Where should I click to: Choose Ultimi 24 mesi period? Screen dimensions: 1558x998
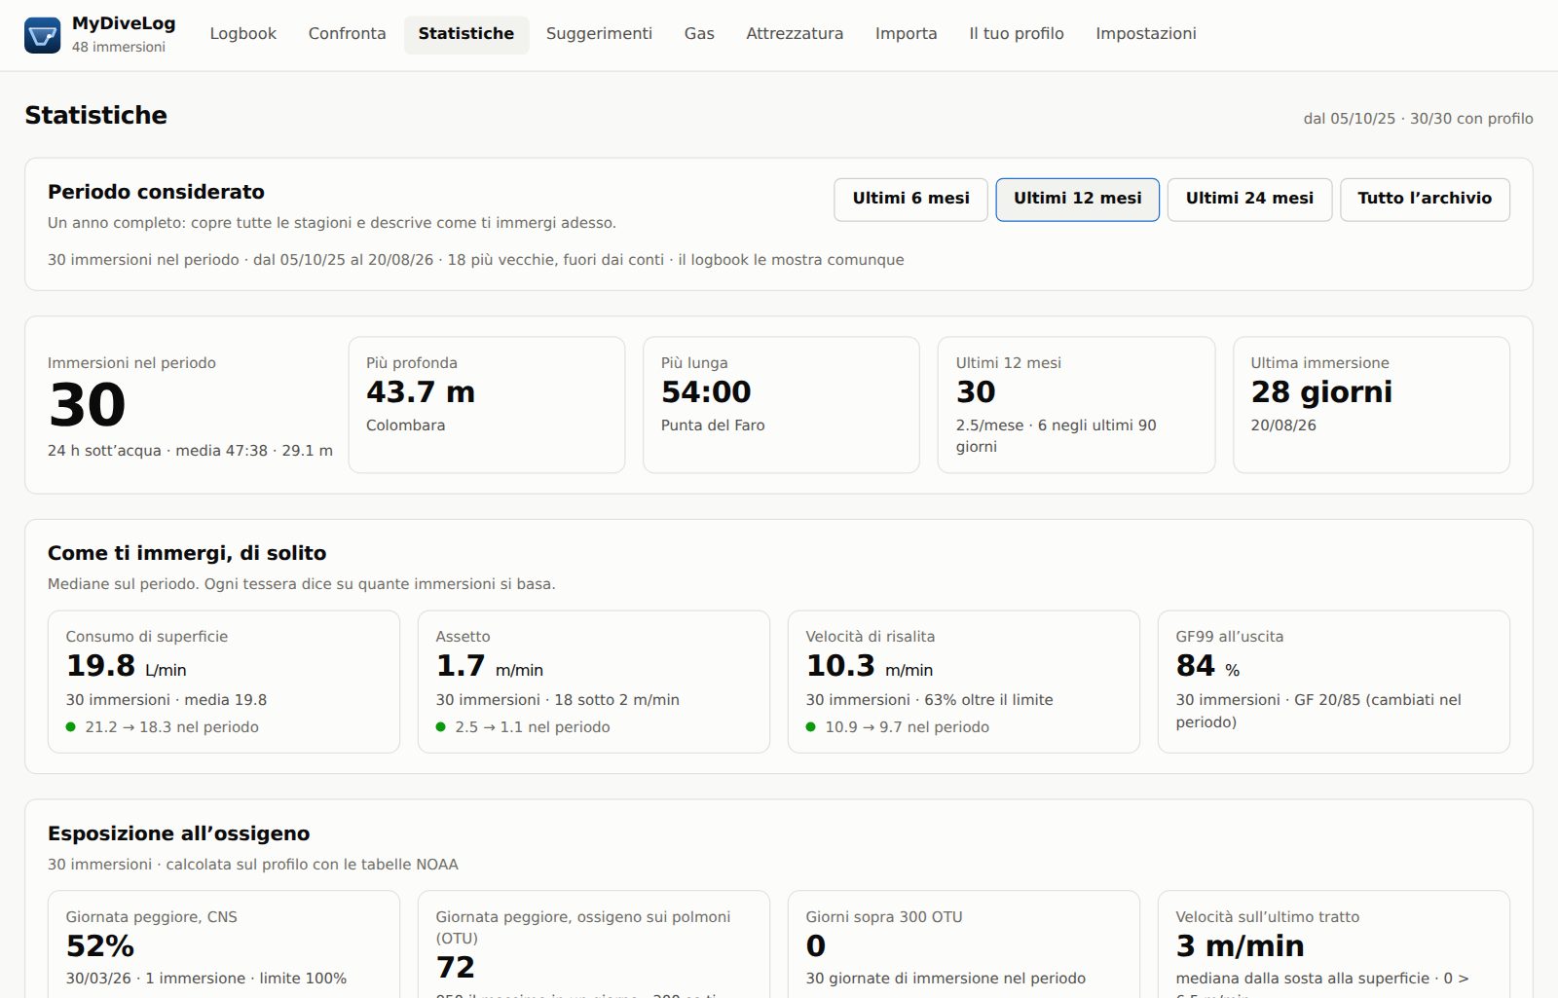click(x=1249, y=199)
